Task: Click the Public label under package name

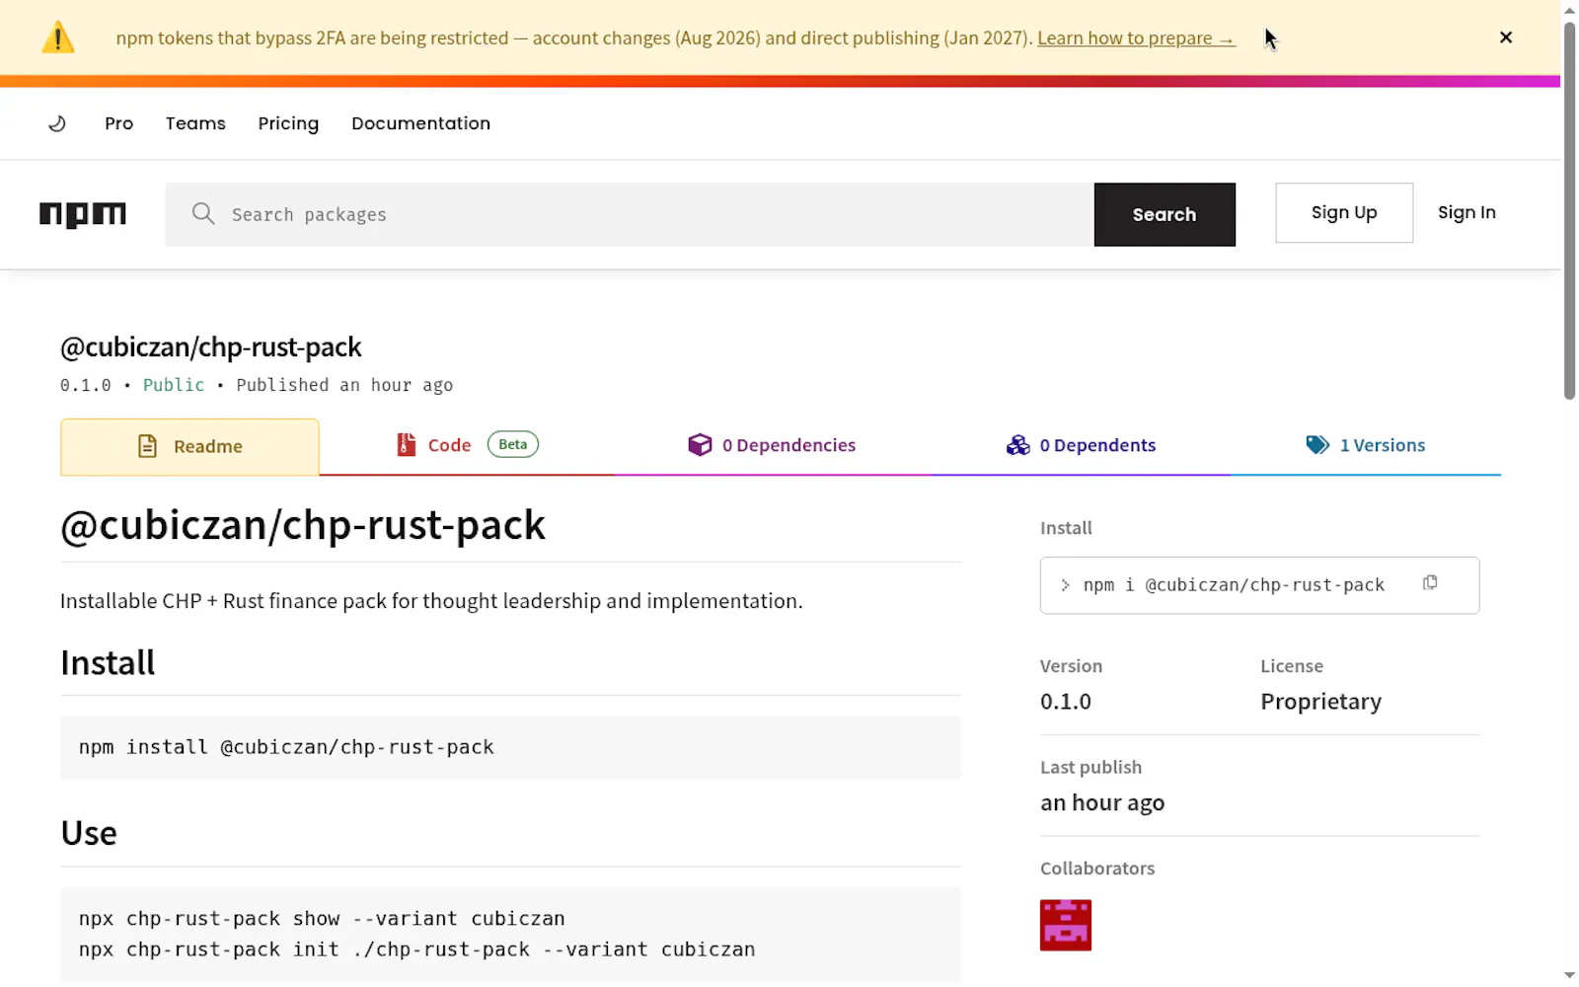Action: click(x=174, y=385)
